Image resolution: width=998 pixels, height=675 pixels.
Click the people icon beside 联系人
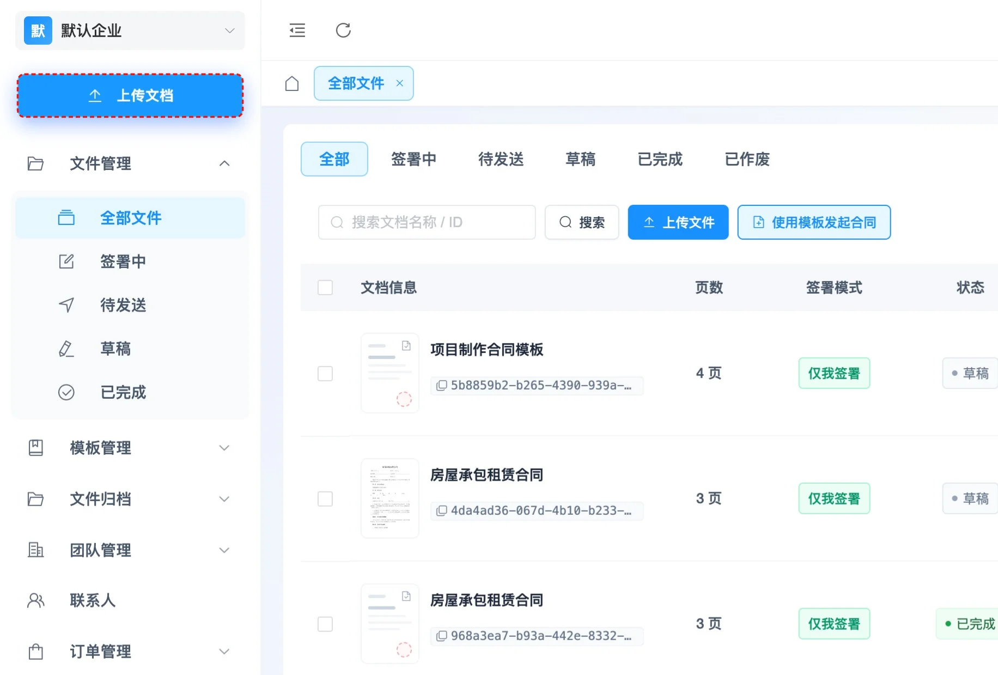[x=36, y=600]
